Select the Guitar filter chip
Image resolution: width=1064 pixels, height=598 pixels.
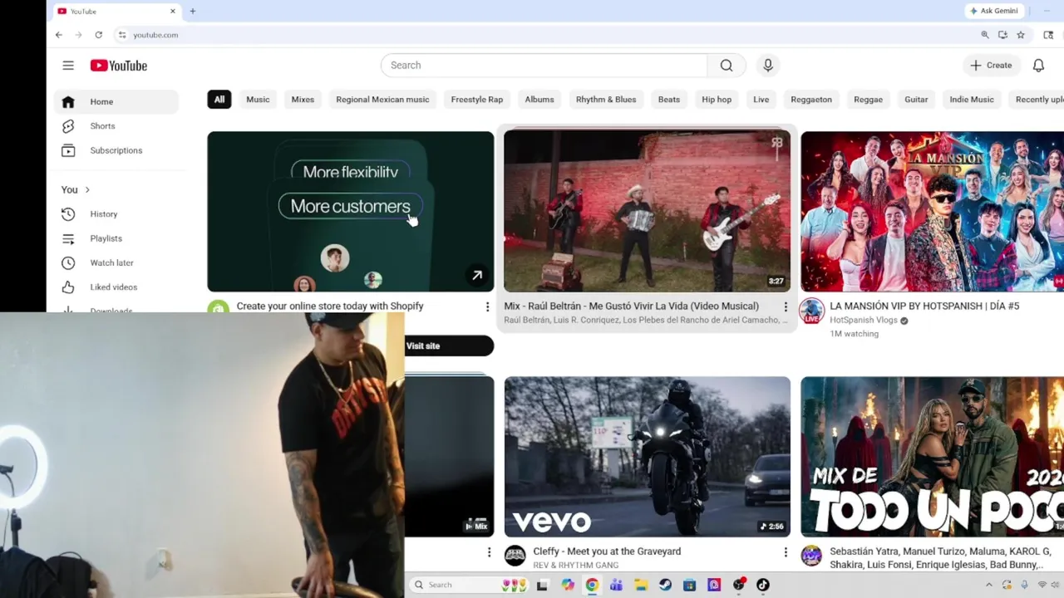click(916, 100)
